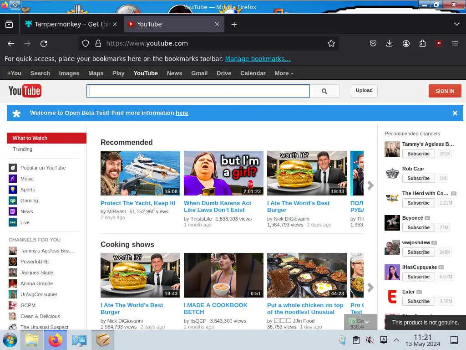This screenshot has width=466, height=350.
Task: Close the YouTube tab
Action: 217,25
